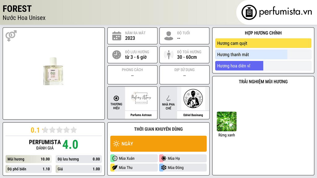
Task: Click the winter snowflake icon
Action: [164, 167]
